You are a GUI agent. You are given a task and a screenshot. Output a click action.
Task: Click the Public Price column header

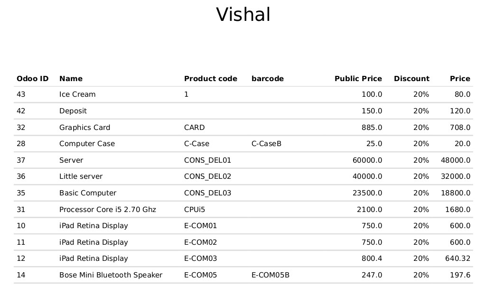358,79
